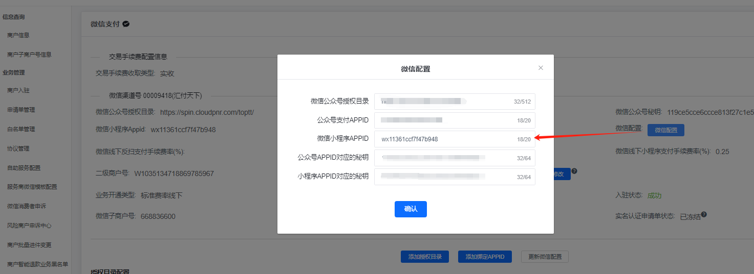Viewport: 754px width, 274px height.
Task: Click the blue 确认 button
Action: point(411,209)
